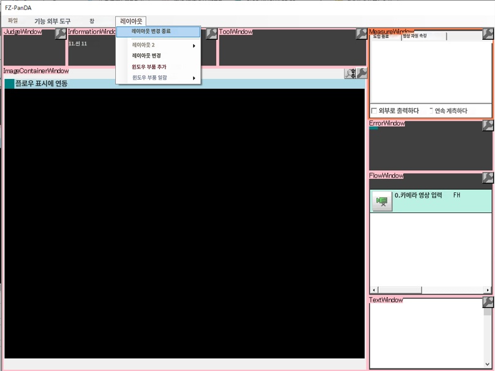
Task: Select the 0.카메라 영상 입력 flow row text
Action: 418,195
